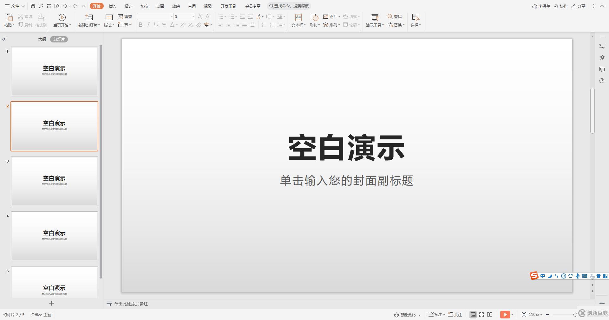Click the Arrange (排列) layers icon
The width and height of the screenshot is (609, 320).
click(x=325, y=25)
